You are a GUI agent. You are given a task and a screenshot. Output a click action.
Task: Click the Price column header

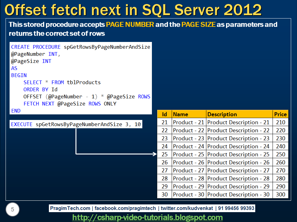[280, 114]
